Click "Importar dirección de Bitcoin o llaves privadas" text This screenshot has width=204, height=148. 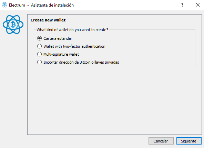(81, 62)
